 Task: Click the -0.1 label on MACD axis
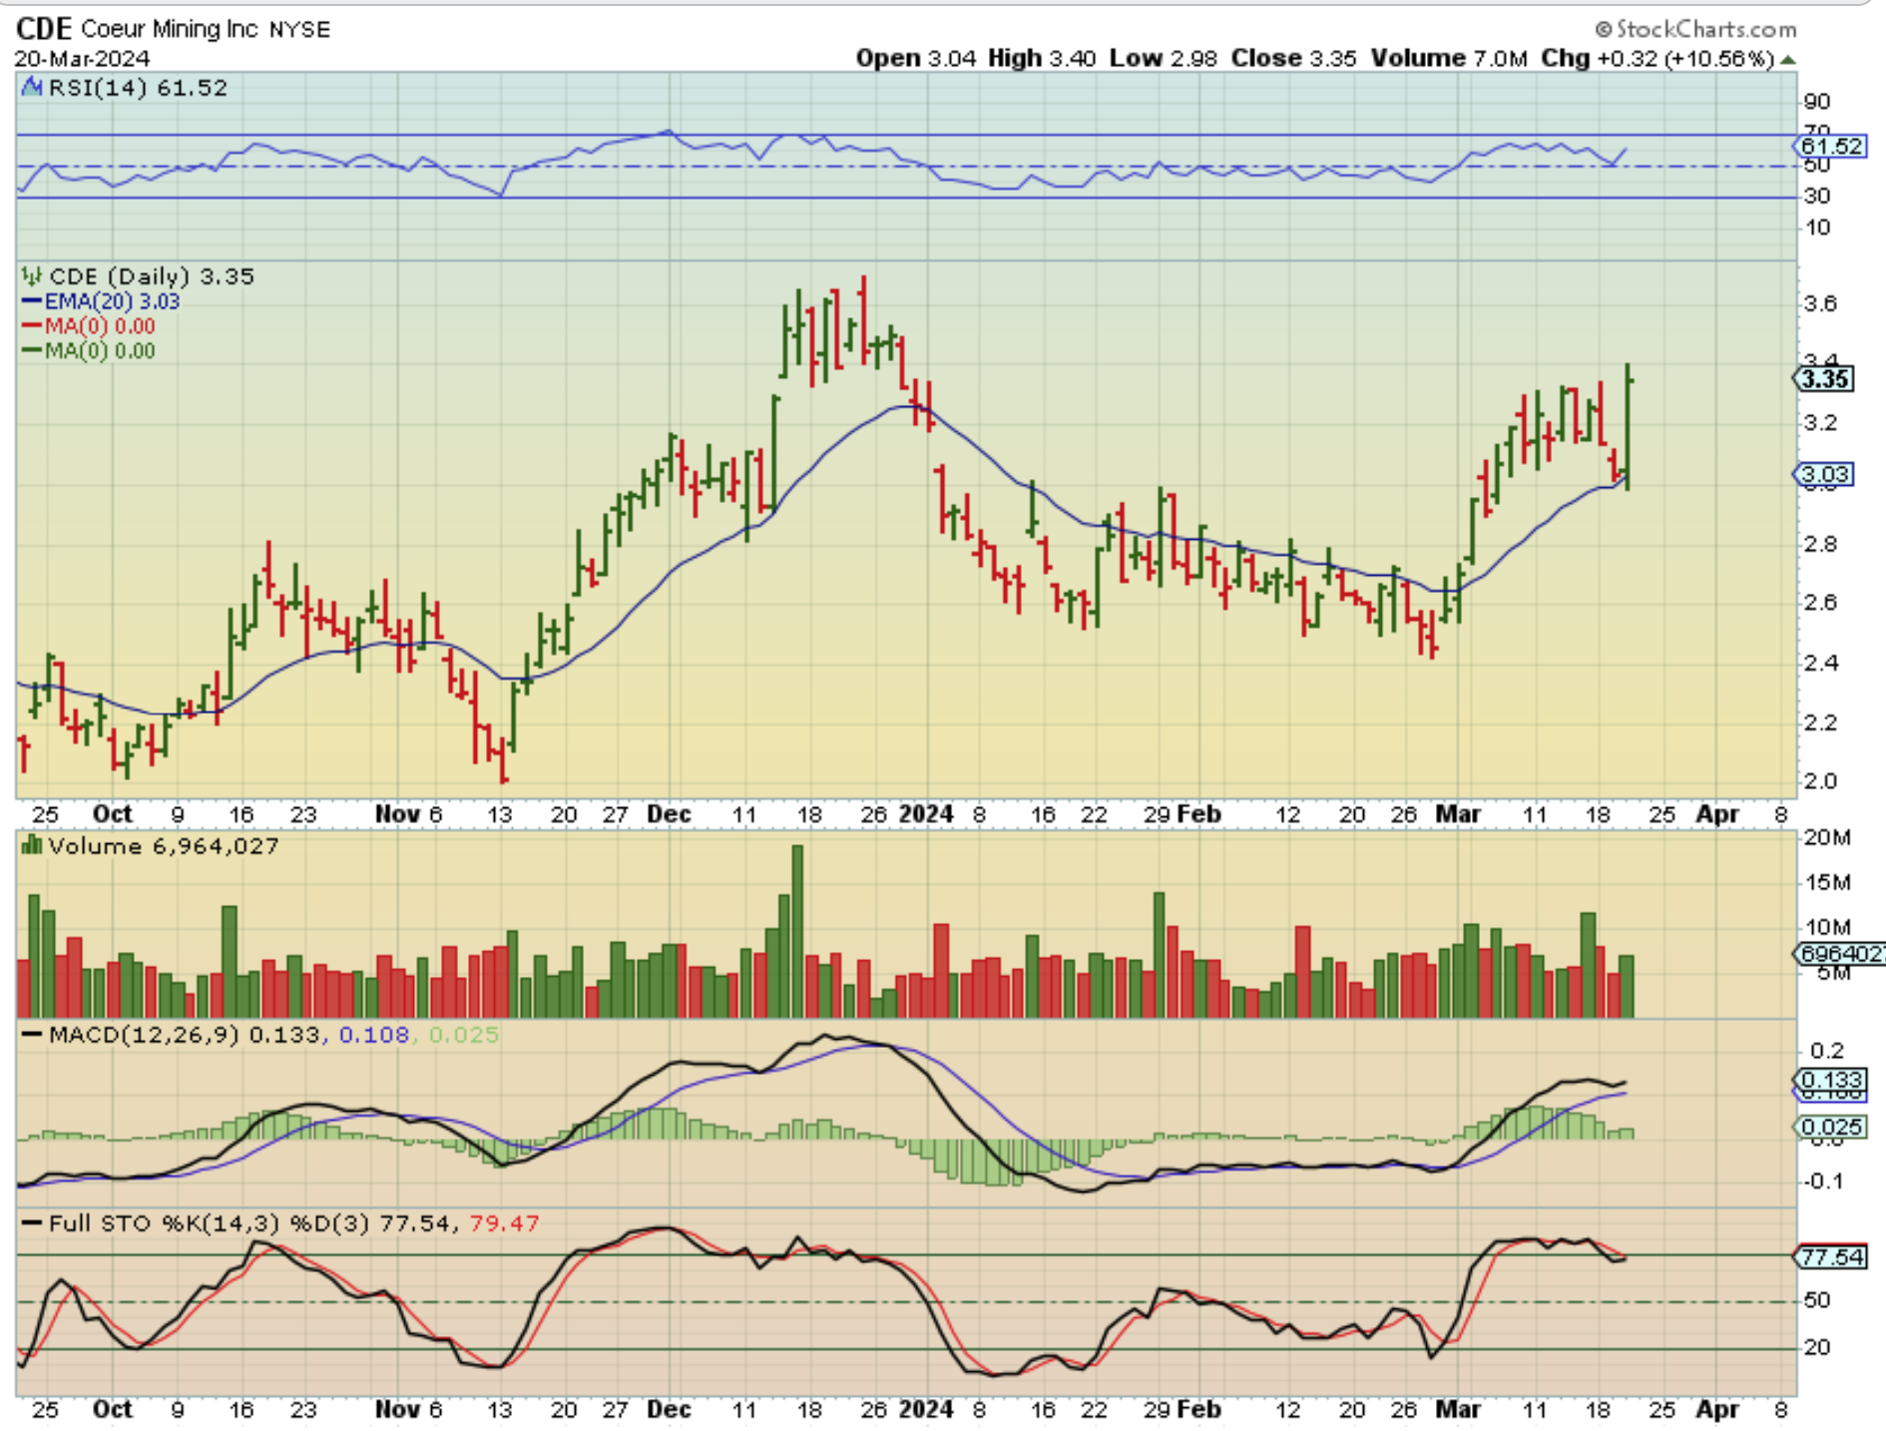click(x=1823, y=1182)
